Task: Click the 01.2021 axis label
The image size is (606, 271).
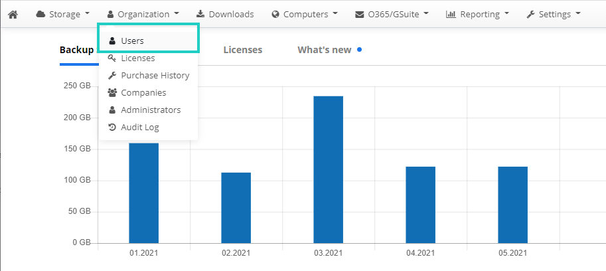Action: click(x=144, y=253)
